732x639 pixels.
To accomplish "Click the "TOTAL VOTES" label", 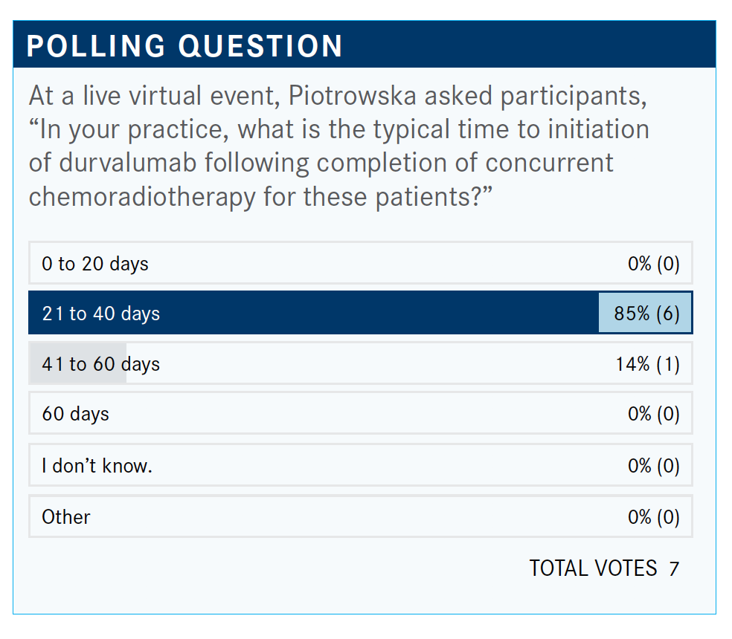I will click(x=593, y=568).
